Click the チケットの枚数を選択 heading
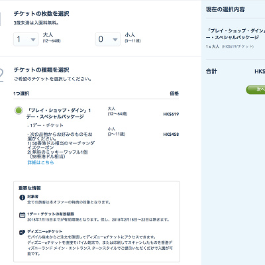Screen dimensions: 265x265 [x=42, y=14]
